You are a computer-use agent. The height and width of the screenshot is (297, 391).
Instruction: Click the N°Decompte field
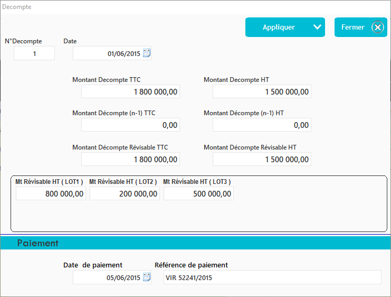tap(34, 53)
